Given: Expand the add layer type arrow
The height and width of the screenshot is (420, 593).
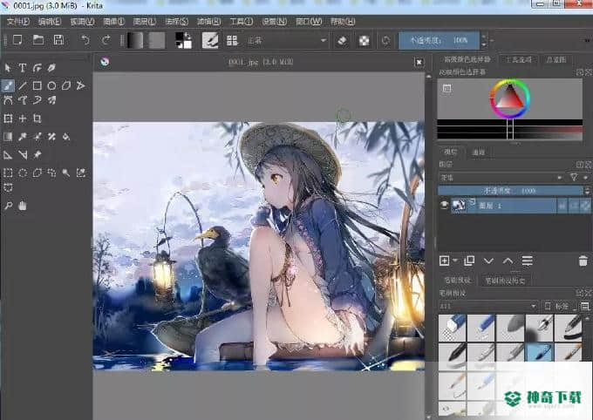Looking at the screenshot, I should [x=454, y=261].
